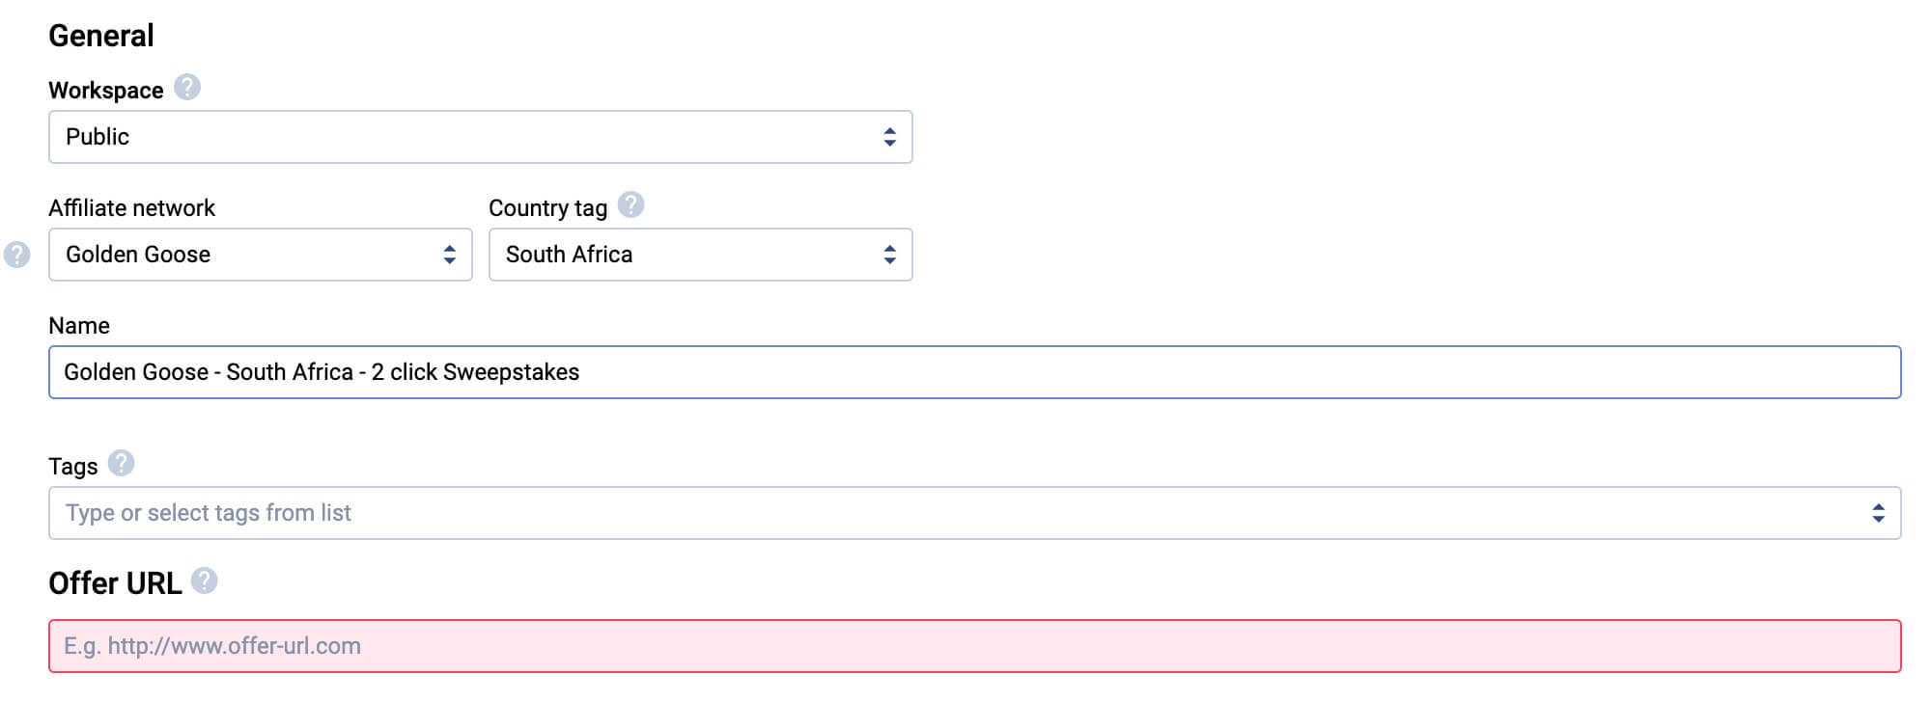Click the arrows icon in Golden Goose select

(x=449, y=255)
